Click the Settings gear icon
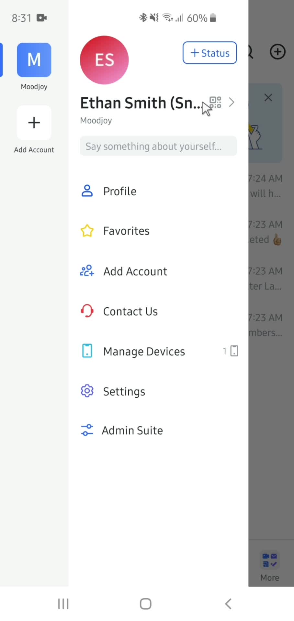The image size is (294, 621). coord(87,391)
